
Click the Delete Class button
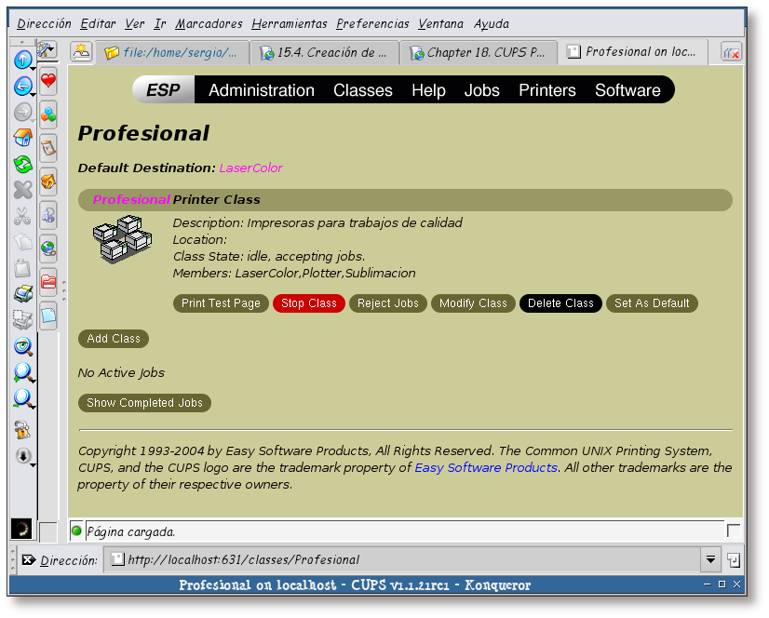click(560, 303)
